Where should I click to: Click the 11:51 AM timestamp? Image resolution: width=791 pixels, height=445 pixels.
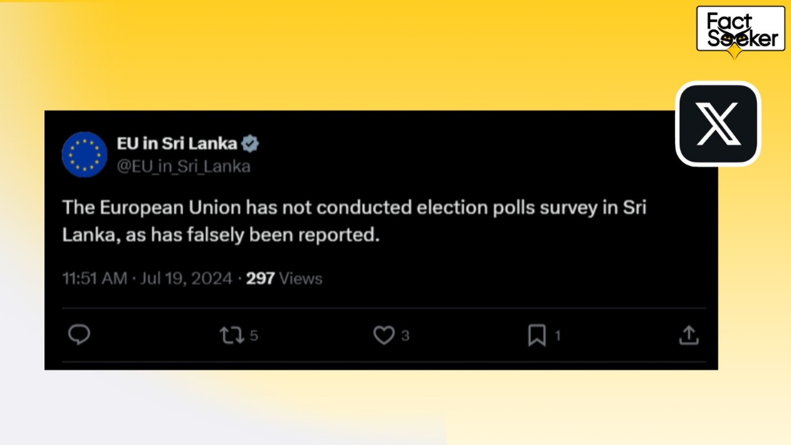tap(95, 279)
